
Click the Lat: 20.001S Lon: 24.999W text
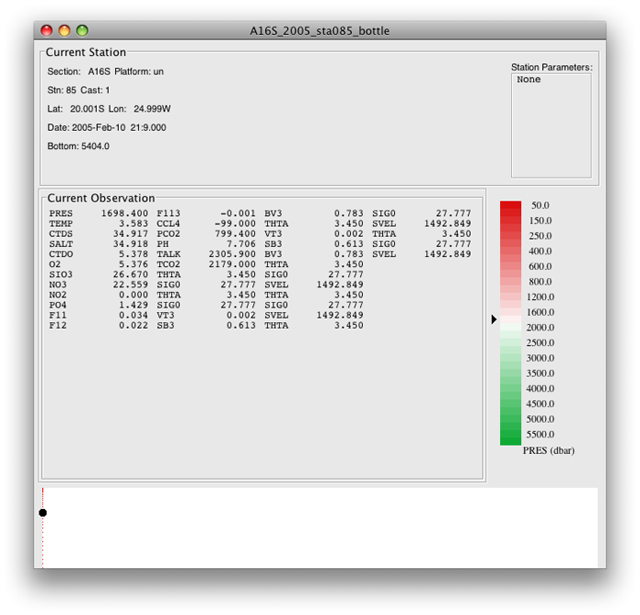pos(109,109)
